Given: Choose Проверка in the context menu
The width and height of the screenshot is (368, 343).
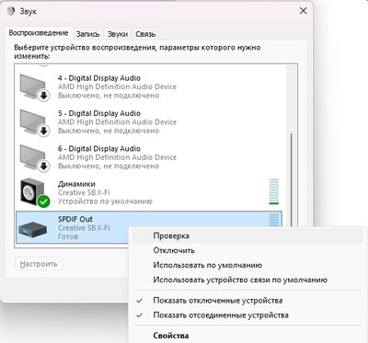Looking at the screenshot, I should pos(247,236).
